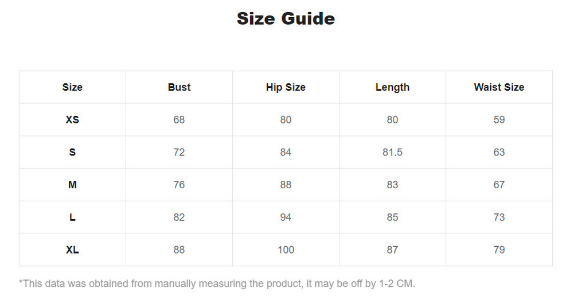Select the XS size row label
566x303 pixels.
(72, 119)
